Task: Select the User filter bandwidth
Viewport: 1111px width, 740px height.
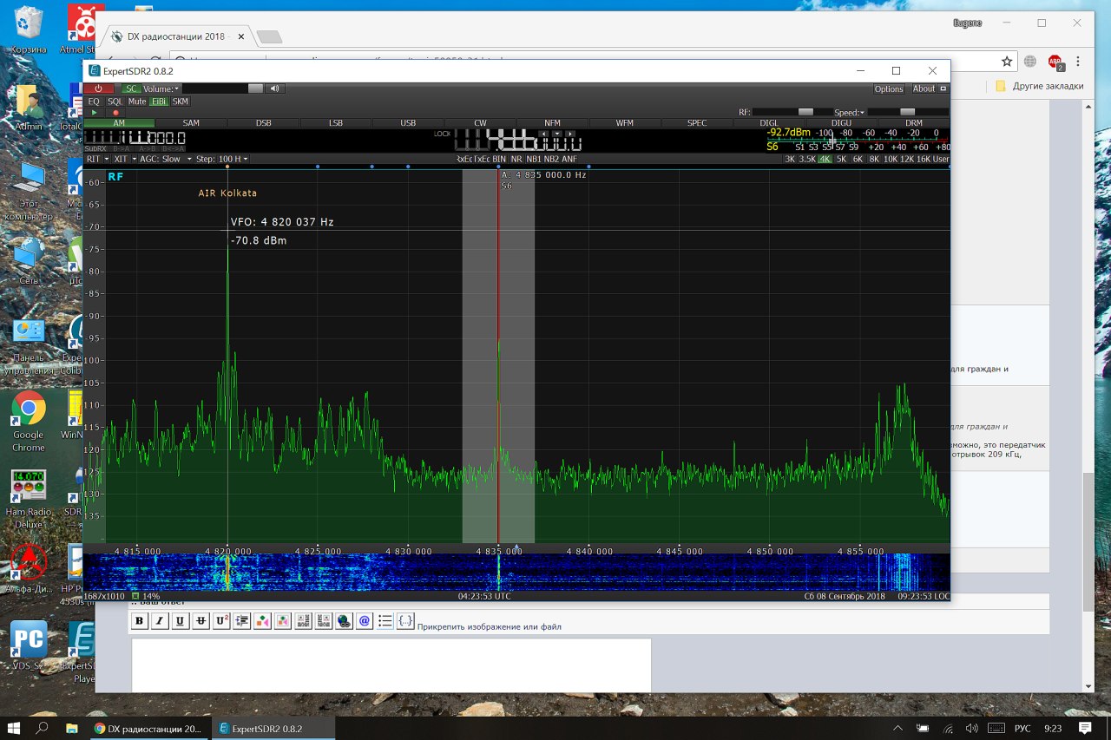Action: (941, 160)
